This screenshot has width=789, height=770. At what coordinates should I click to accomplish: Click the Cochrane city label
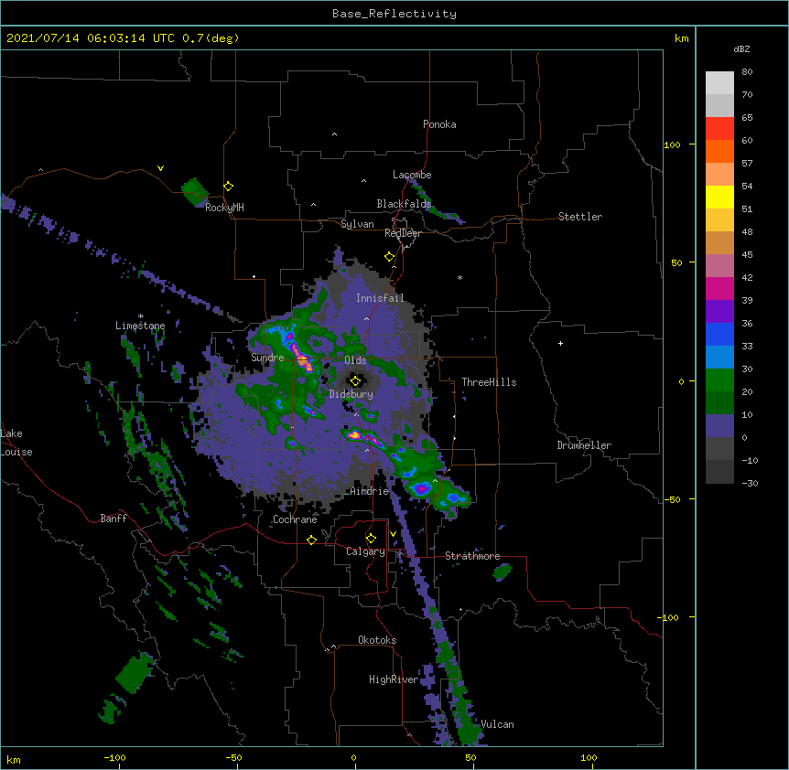(x=295, y=519)
